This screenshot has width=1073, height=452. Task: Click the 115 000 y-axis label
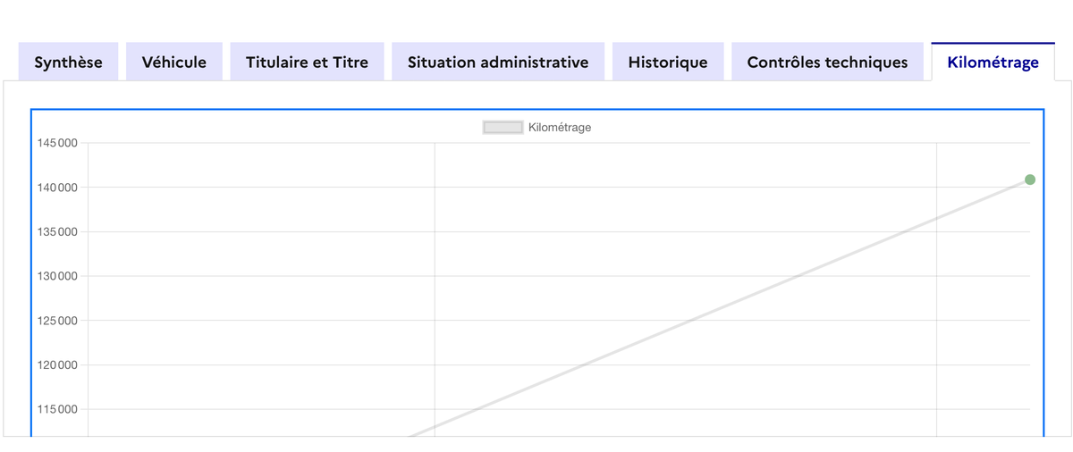(57, 409)
